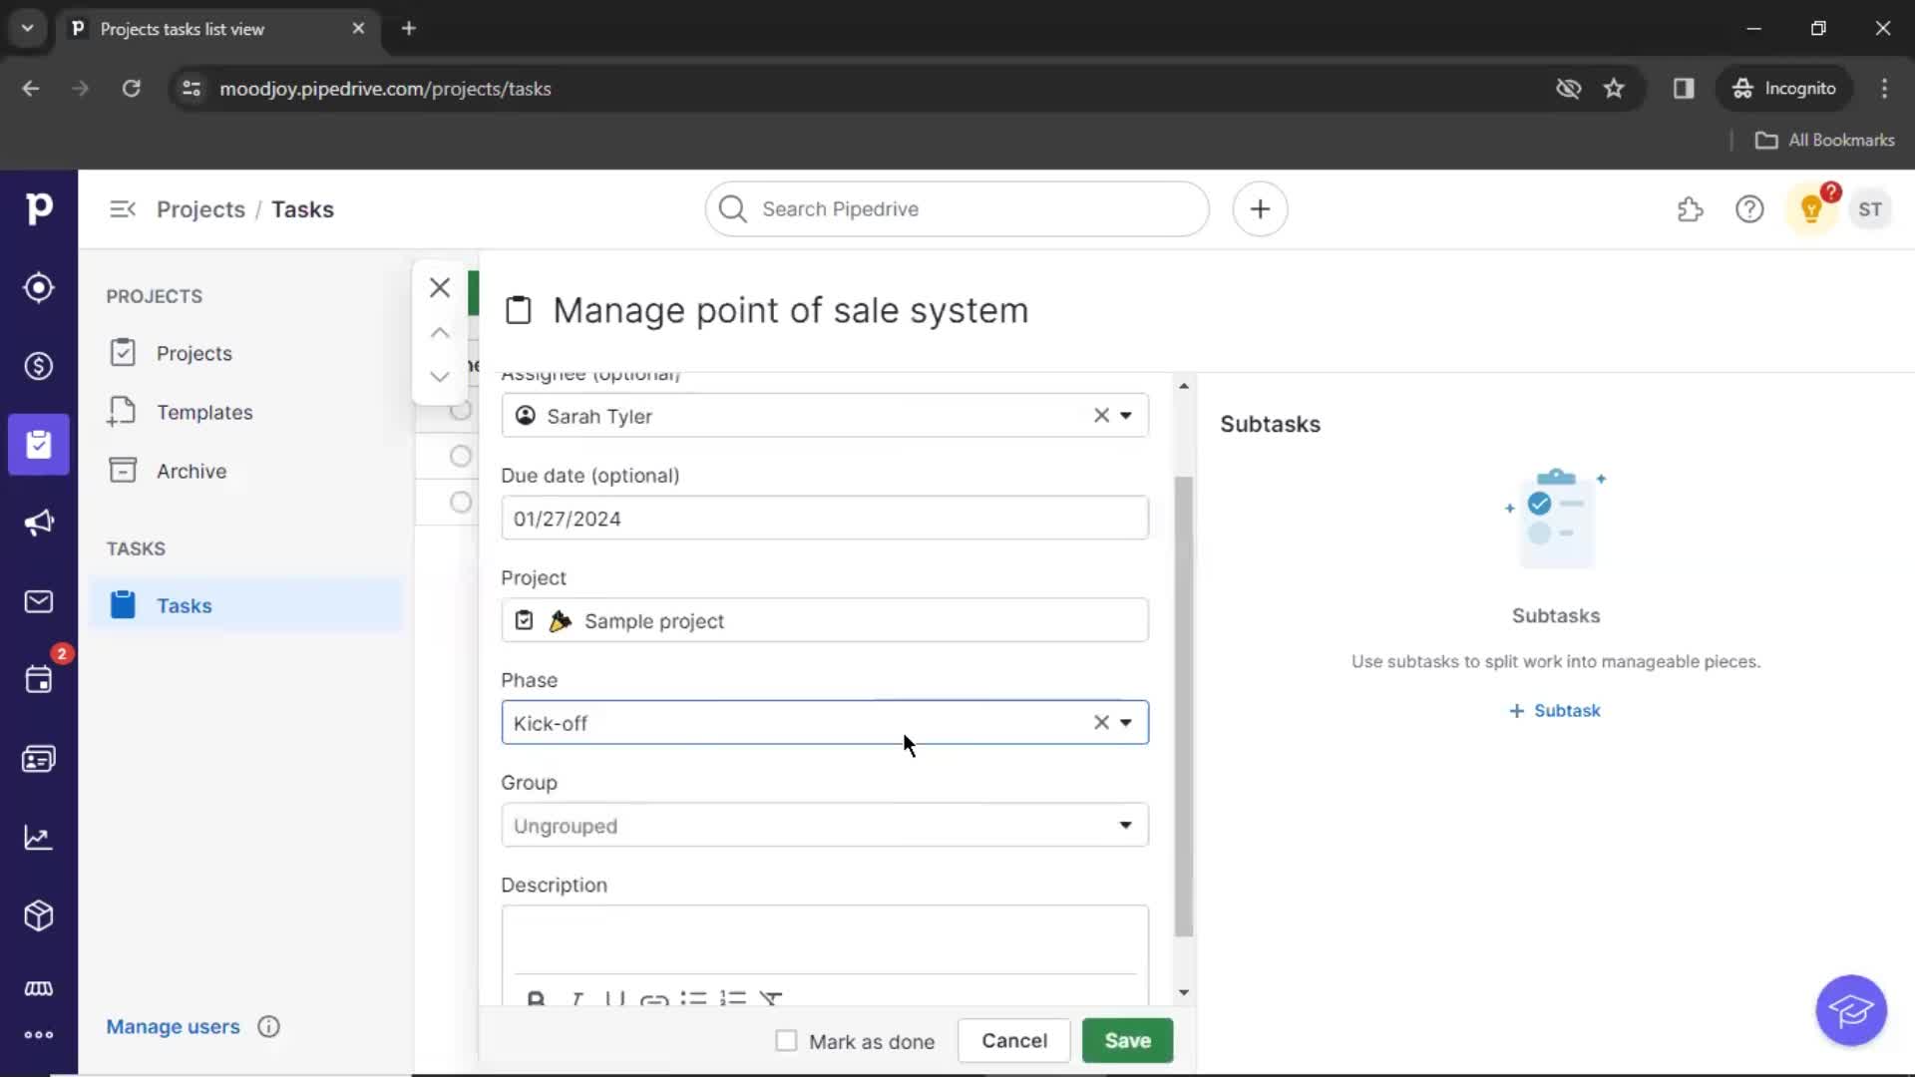Toggle Mark as done checkbox
1915x1077 pixels.
tap(784, 1040)
